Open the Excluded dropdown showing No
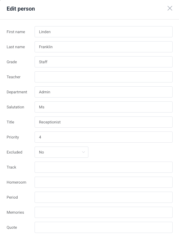This screenshot has height=241, width=179. coord(61,152)
